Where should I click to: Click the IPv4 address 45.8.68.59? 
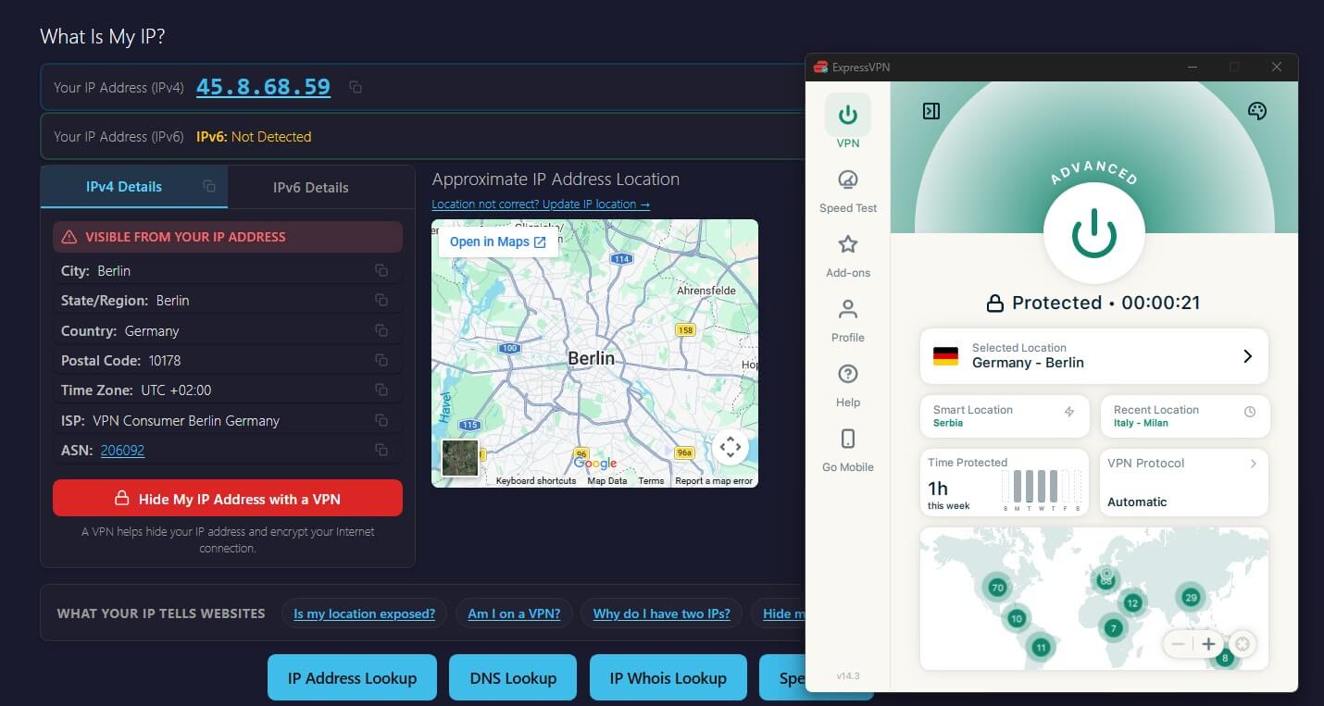coord(263,87)
